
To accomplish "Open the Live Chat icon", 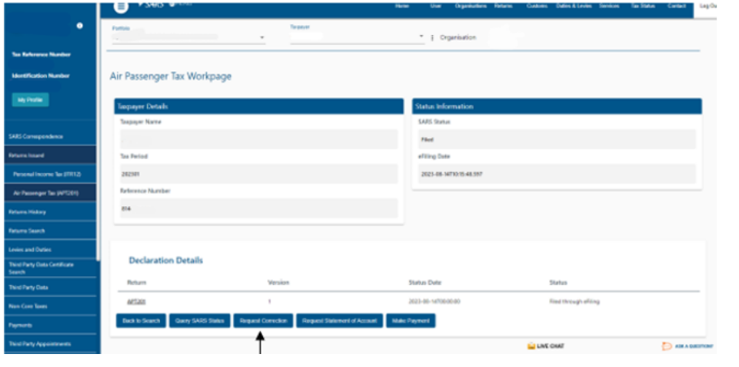I will (x=531, y=346).
